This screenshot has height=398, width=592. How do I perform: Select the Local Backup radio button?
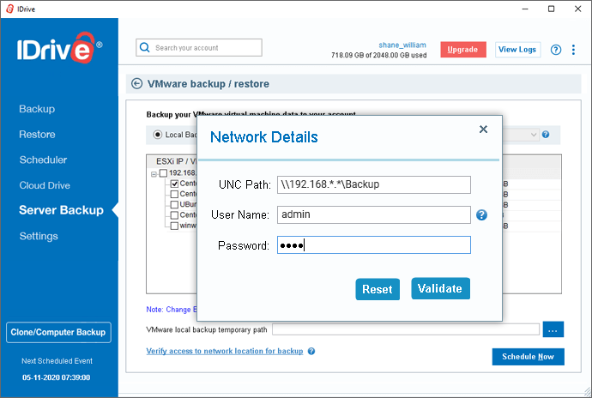(x=158, y=135)
